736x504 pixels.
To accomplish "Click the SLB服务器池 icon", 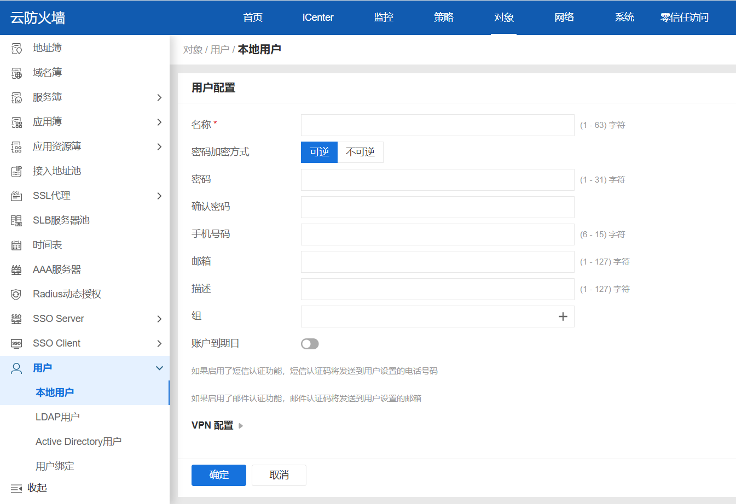I will (16, 221).
